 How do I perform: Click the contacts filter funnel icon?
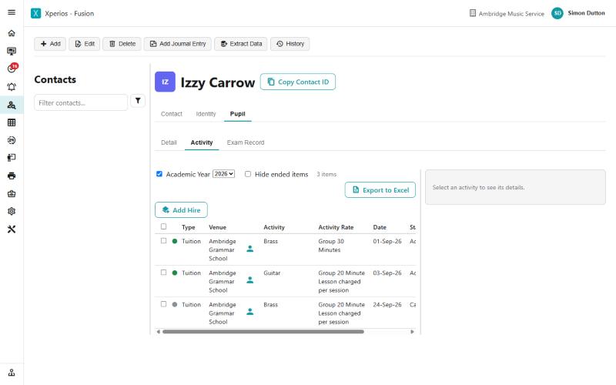[138, 101]
